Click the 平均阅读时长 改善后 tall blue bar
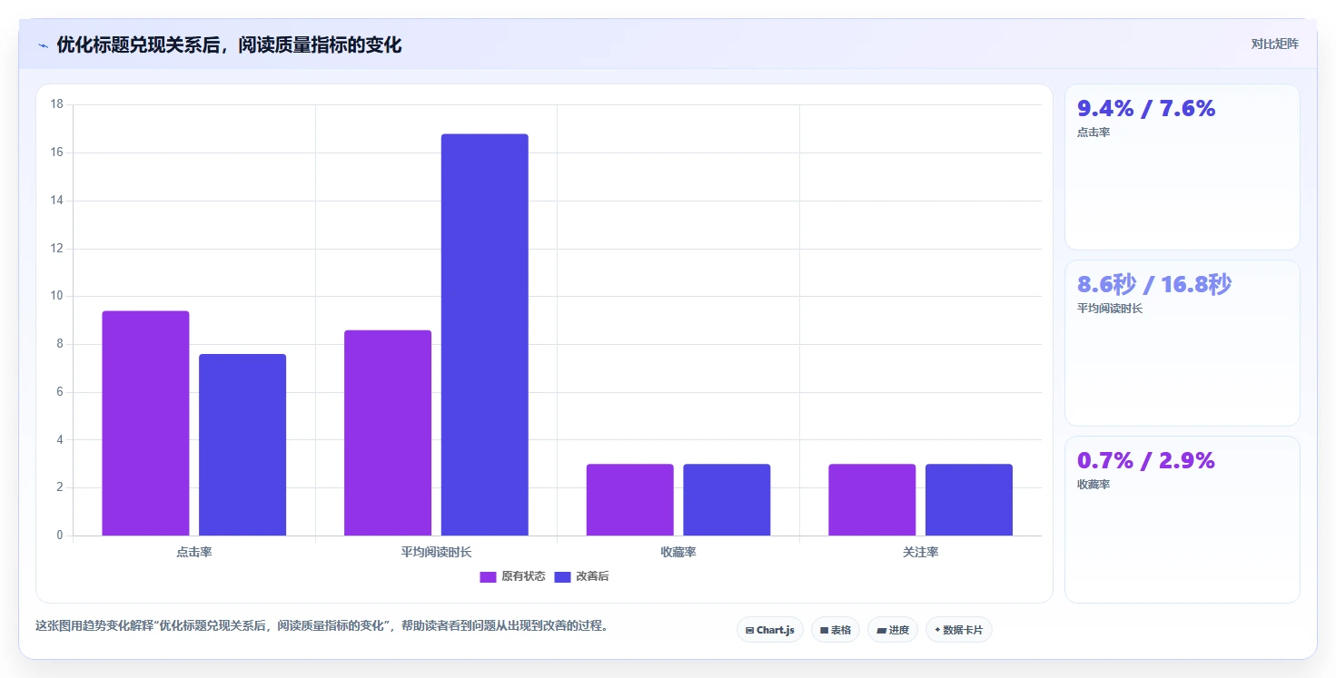1336x678 pixels. pos(485,335)
